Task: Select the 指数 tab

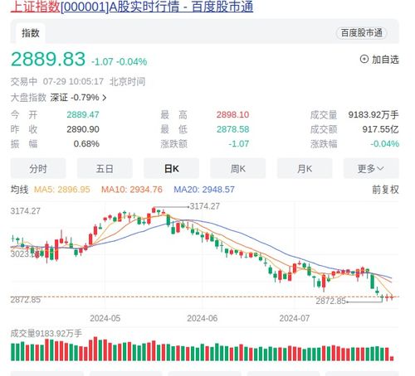Action: coord(31,33)
